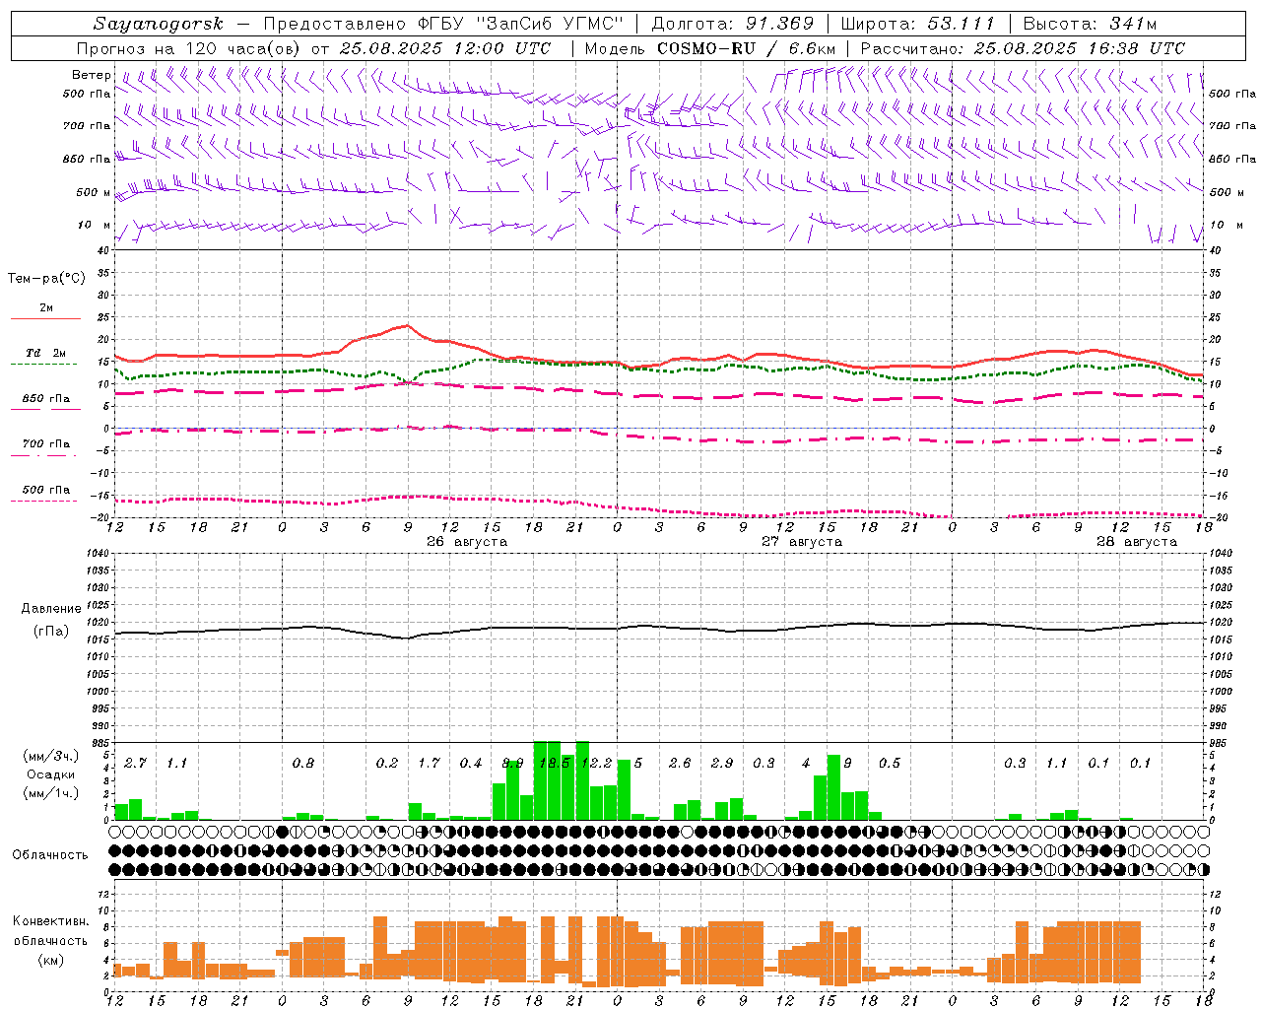The height and width of the screenshot is (1009, 1261).
Task: Click the green 'Td 2м' dew point legend entry
Action: pyautogui.click(x=45, y=353)
